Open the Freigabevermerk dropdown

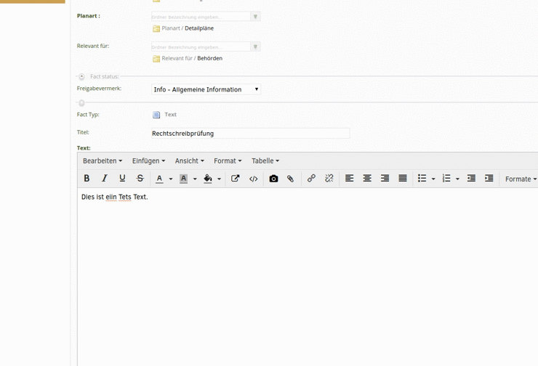[x=206, y=89]
